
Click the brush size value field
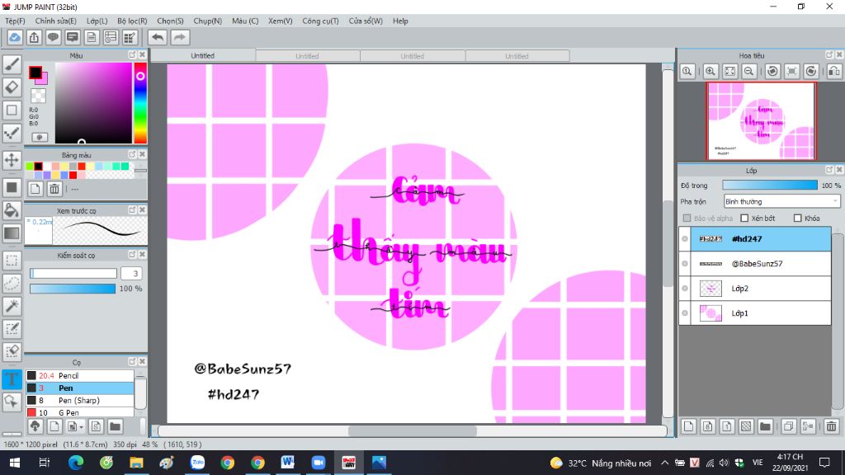131,273
